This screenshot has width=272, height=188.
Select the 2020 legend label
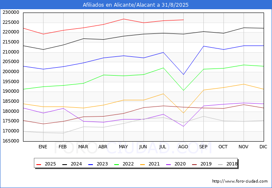(180, 164)
